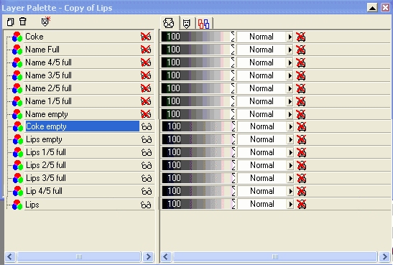Open blend mode menu for Lips 3/5 full
The image size is (393, 265).
[290, 178]
